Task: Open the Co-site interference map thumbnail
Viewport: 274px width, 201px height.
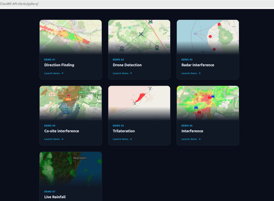Action: point(71,103)
